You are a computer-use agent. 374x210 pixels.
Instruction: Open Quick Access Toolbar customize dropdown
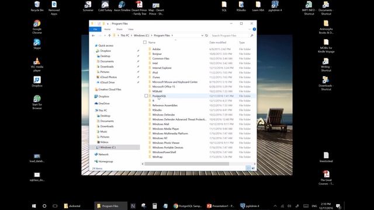click(108, 24)
